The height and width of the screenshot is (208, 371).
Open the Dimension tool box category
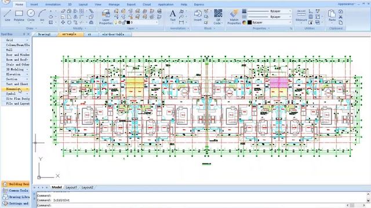tap(16, 89)
